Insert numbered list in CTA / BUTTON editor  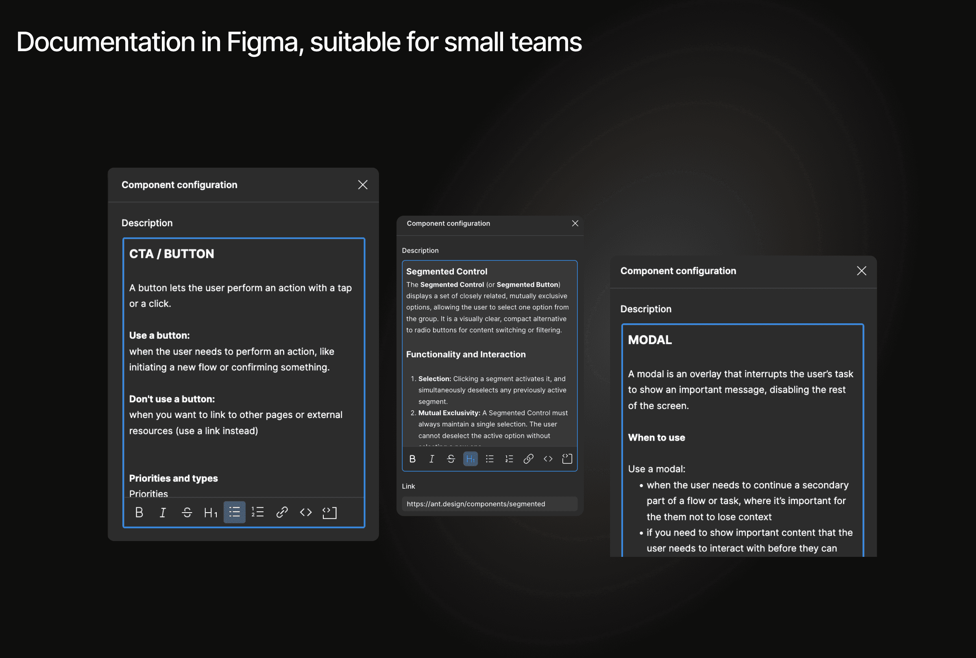(257, 512)
